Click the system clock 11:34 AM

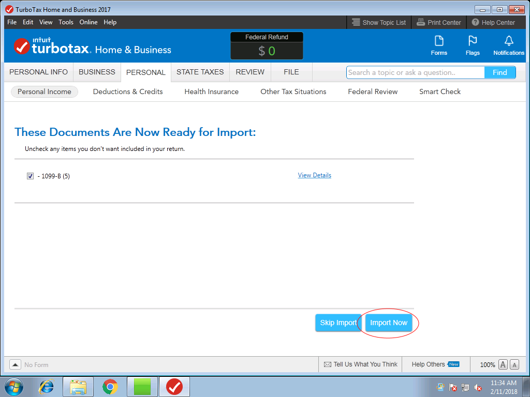click(504, 383)
